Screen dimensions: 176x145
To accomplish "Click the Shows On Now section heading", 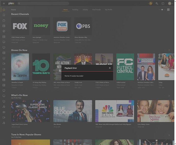I will (x=19, y=50).
